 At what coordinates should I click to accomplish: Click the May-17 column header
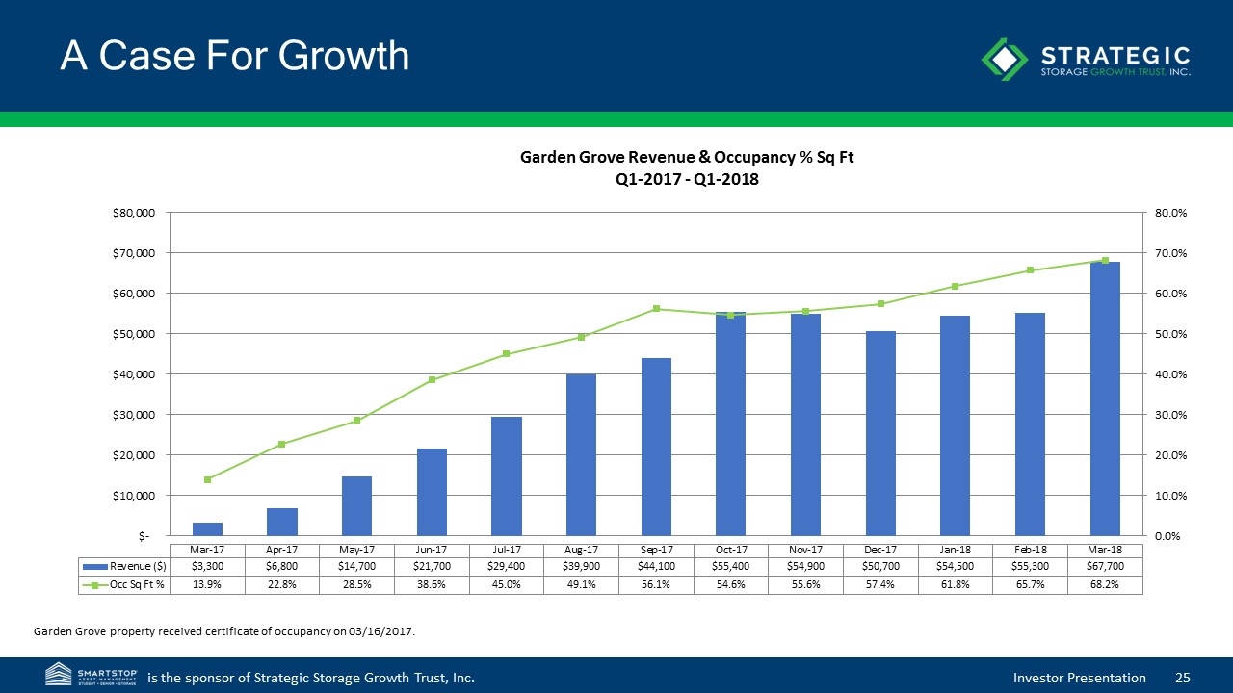pyautogui.click(x=356, y=550)
